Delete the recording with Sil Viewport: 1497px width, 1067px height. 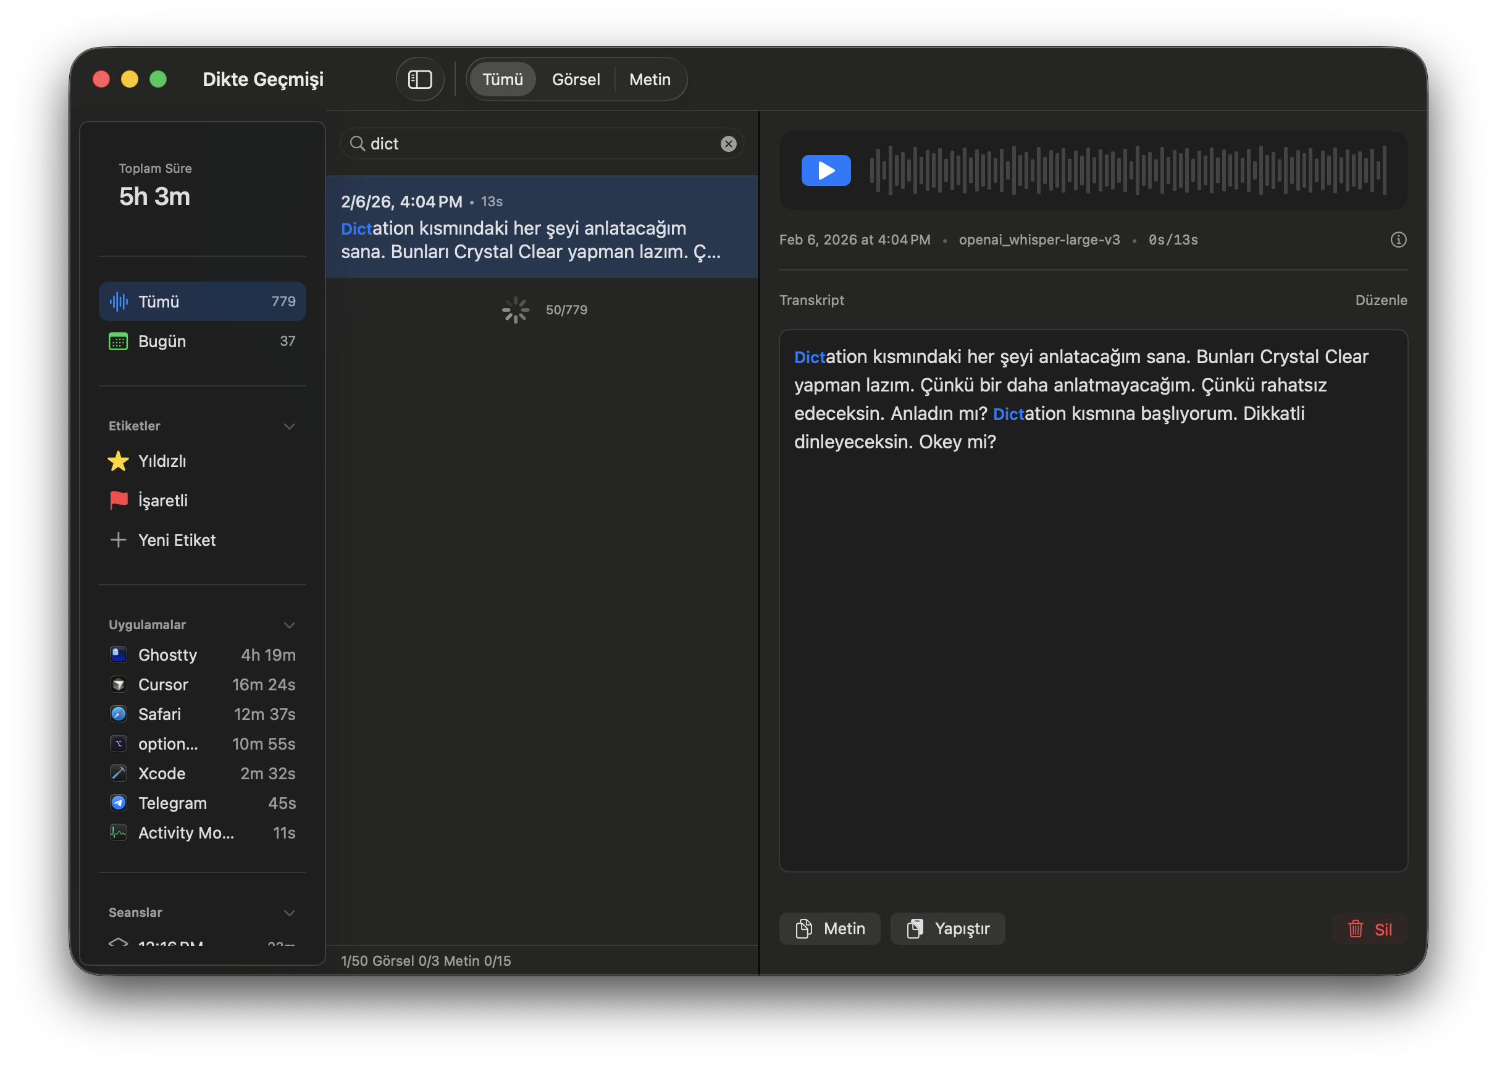click(x=1371, y=928)
